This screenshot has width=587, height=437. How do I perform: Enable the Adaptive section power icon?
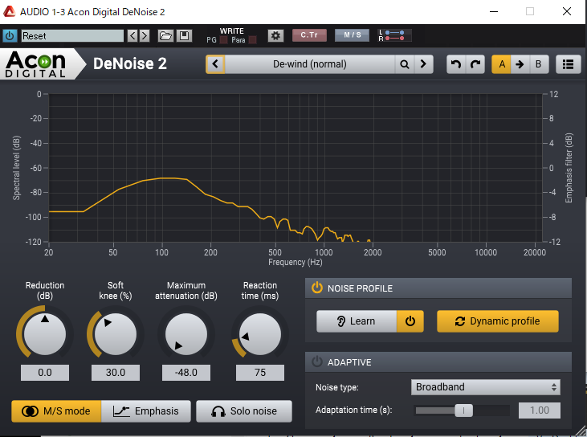click(316, 361)
